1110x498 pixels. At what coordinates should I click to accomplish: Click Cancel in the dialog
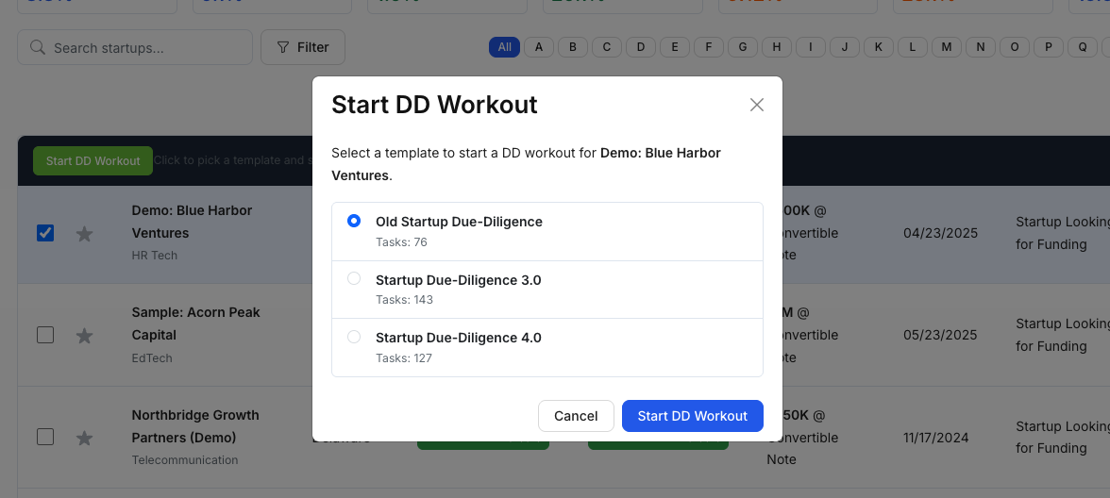point(576,416)
